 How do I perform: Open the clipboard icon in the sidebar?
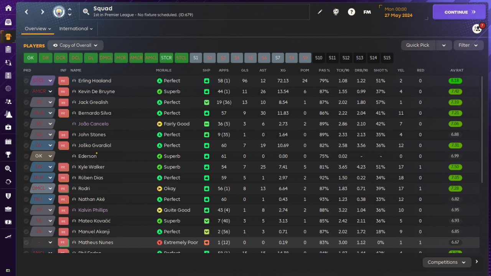point(8,49)
